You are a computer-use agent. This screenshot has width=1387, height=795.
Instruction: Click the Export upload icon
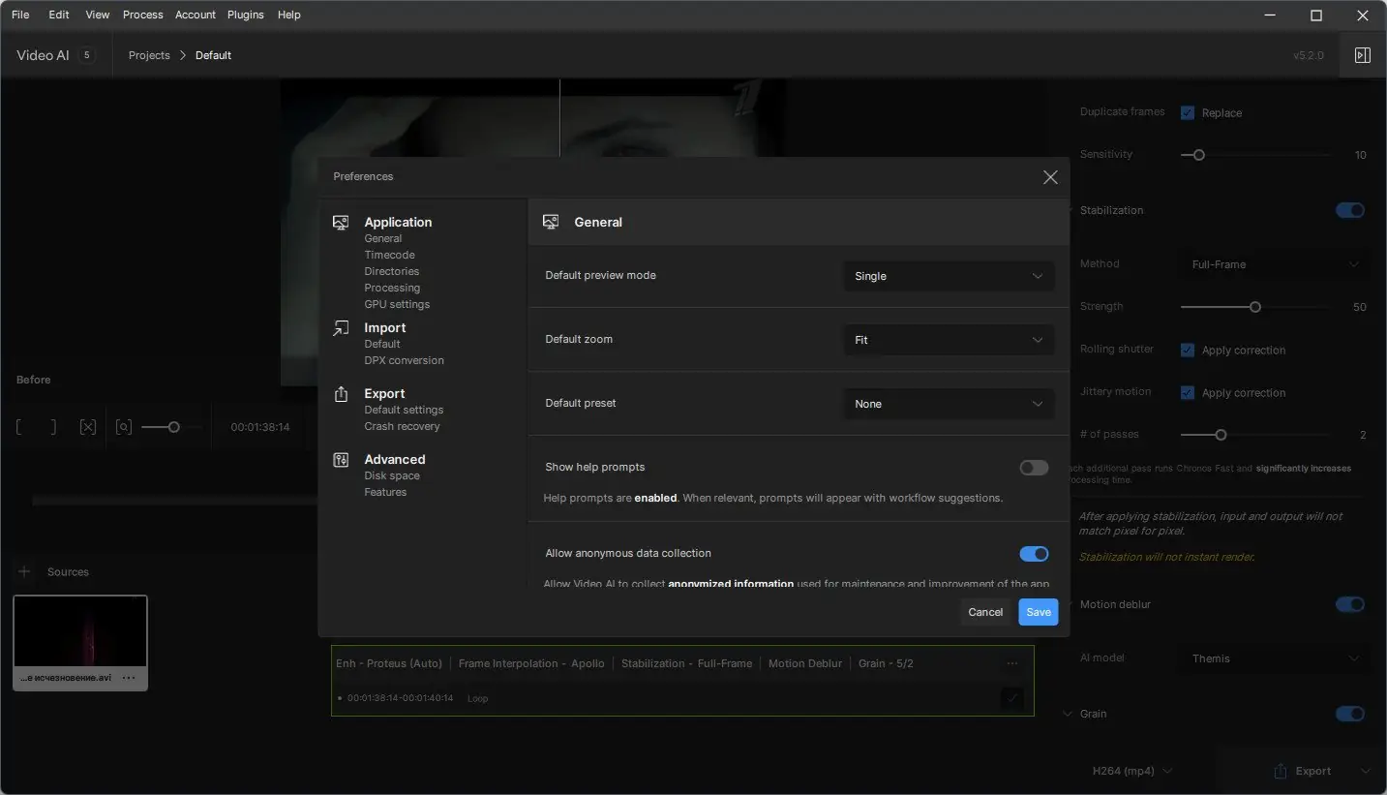pyautogui.click(x=1281, y=771)
